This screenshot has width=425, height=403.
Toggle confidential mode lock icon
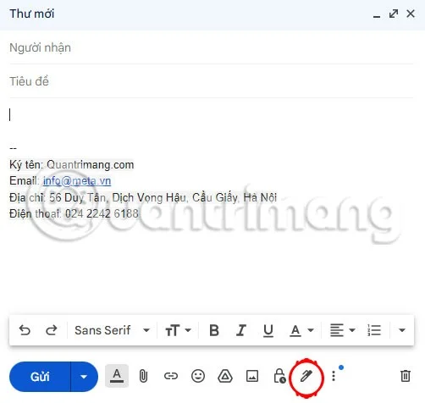(279, 376)
